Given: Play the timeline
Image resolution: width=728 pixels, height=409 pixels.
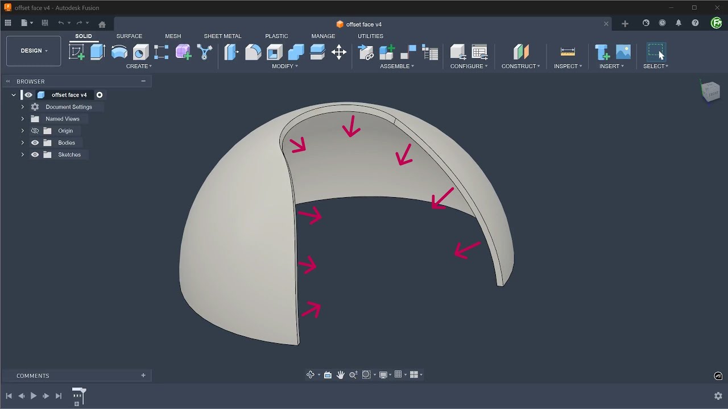Looking at the screenshot, I should point(34,396).
